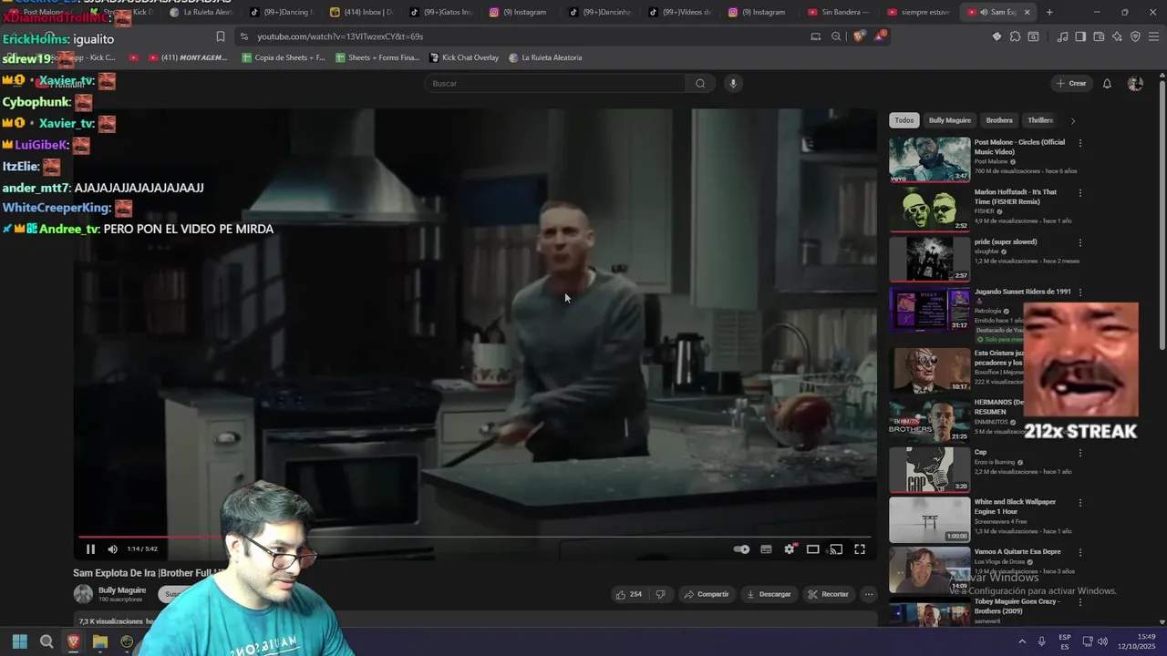Toggle the browser sidebar panel icon
Image resolution: width=1167 pixels, height=656 pixels.
pyautogui.click(x=1080, y=36)
